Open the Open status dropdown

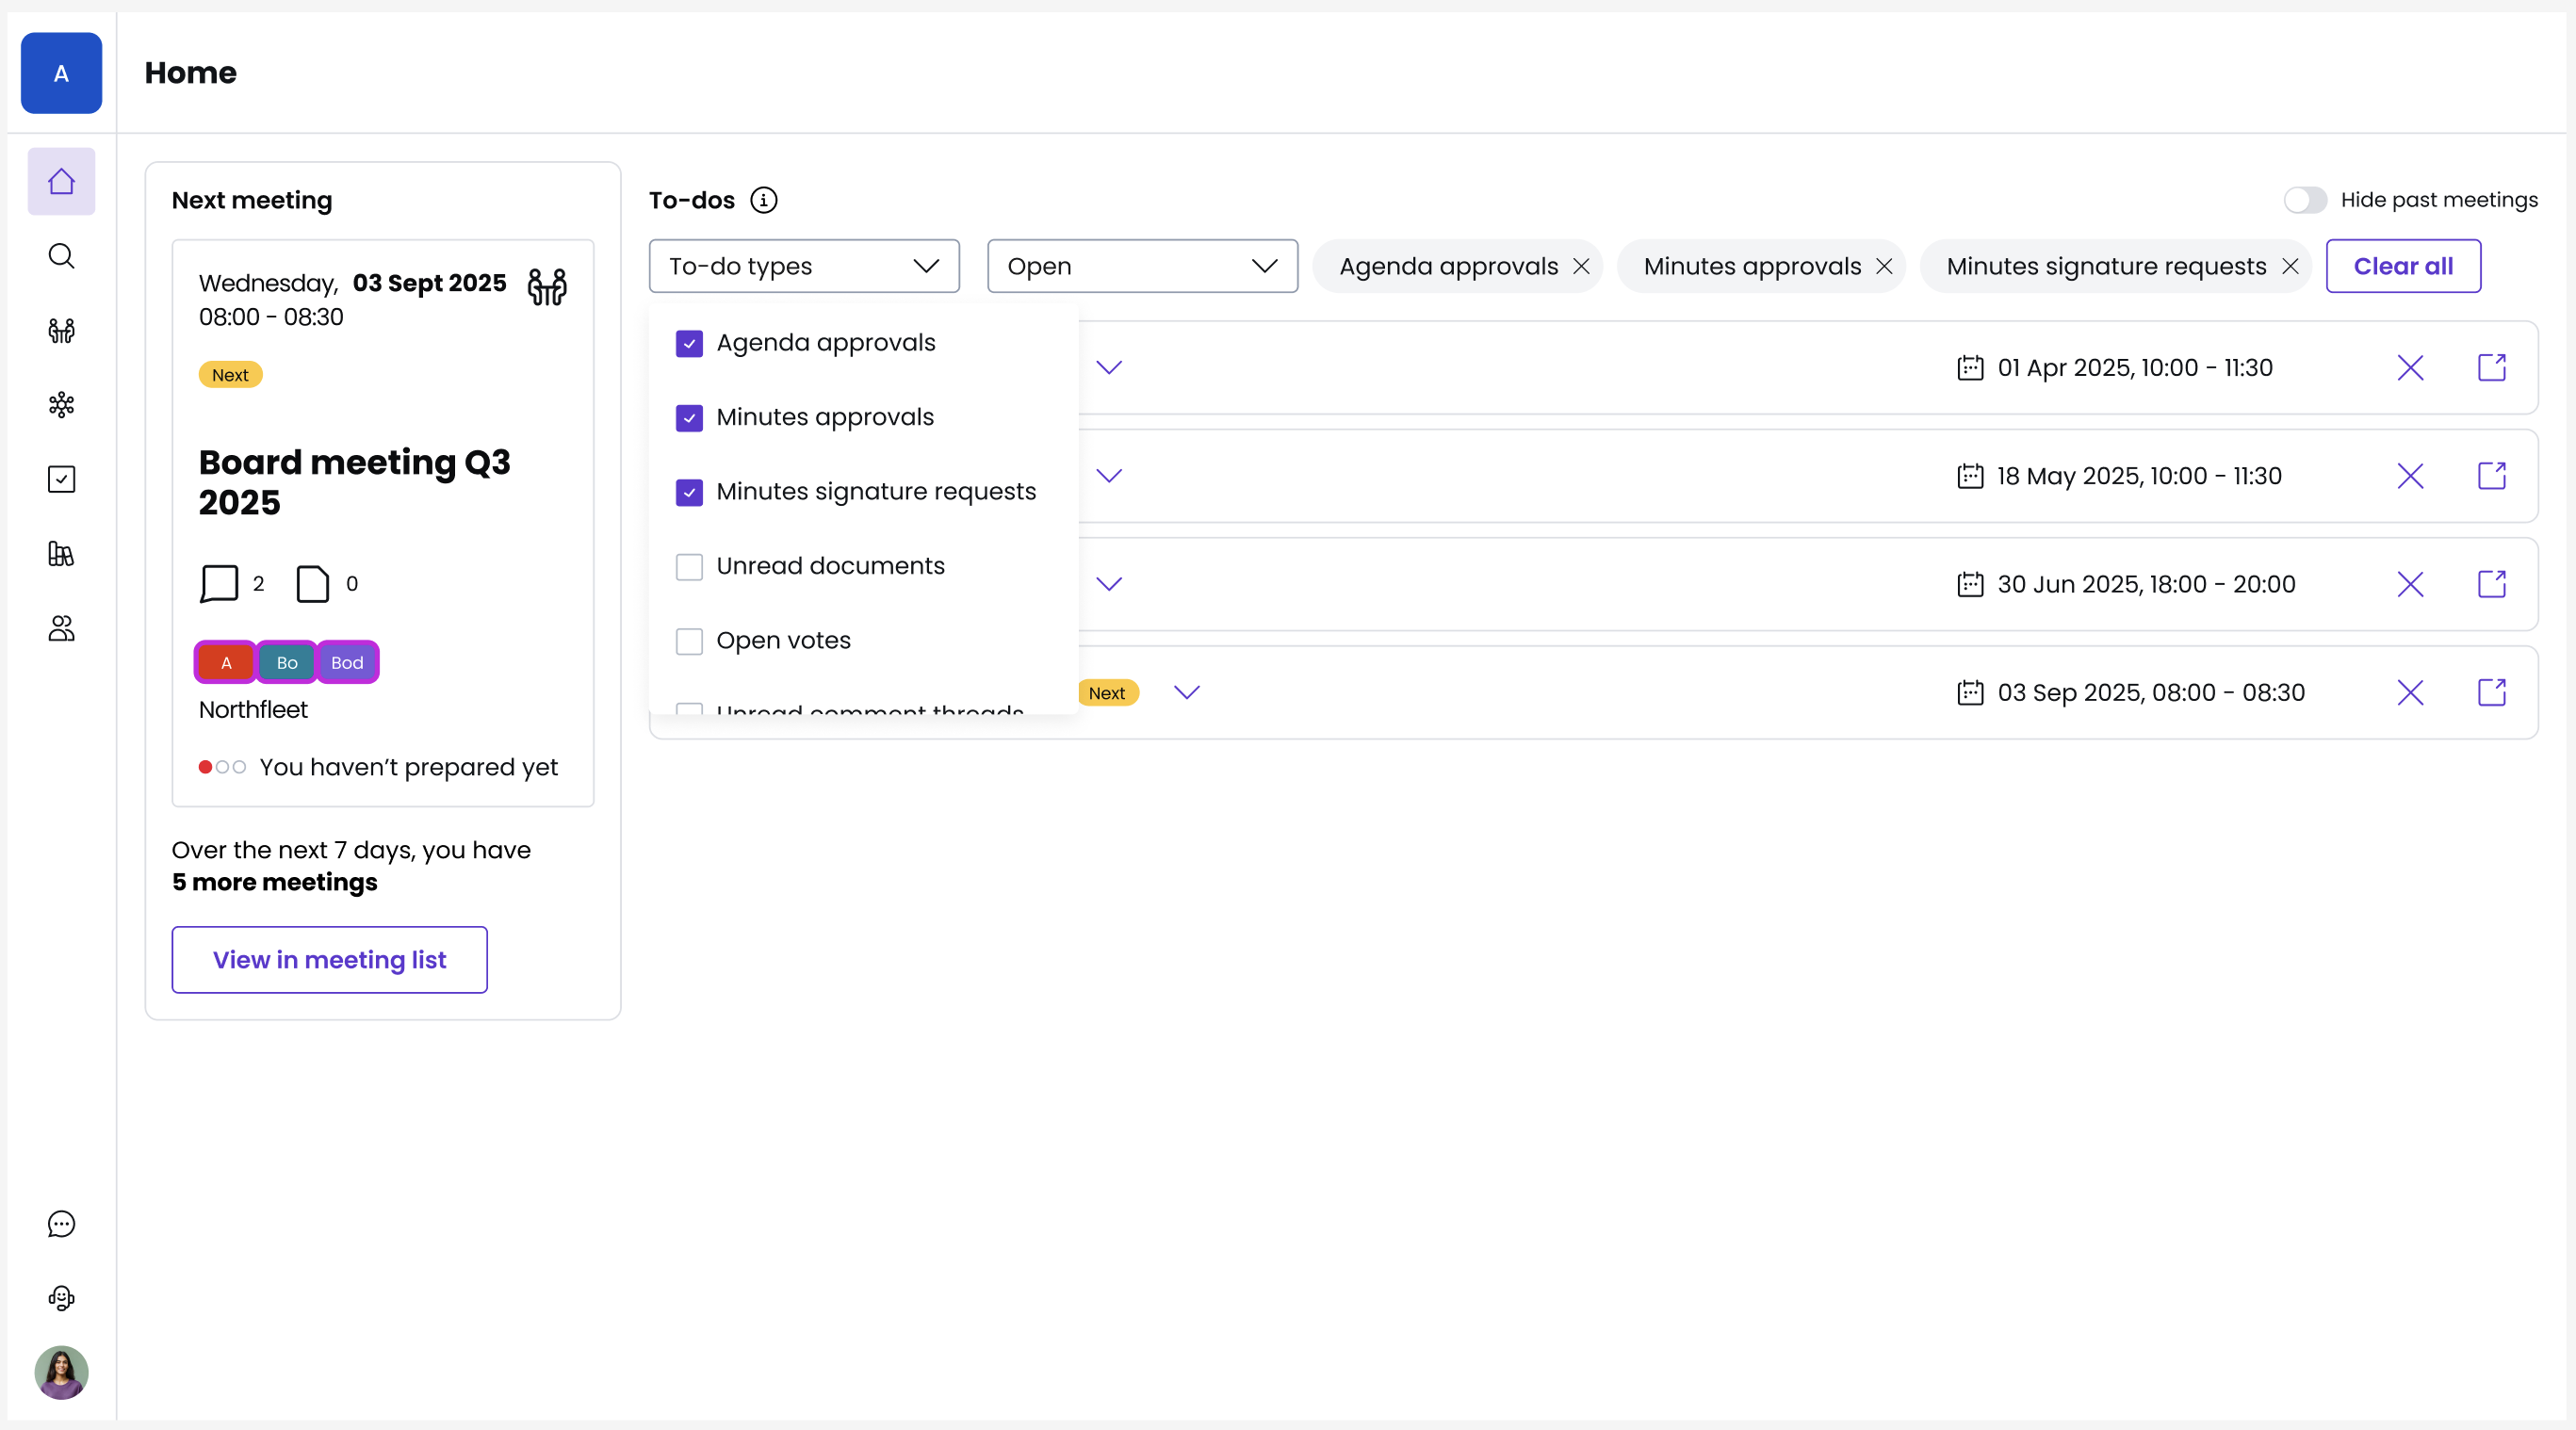pyautogui.click(x=1142, y=266)
